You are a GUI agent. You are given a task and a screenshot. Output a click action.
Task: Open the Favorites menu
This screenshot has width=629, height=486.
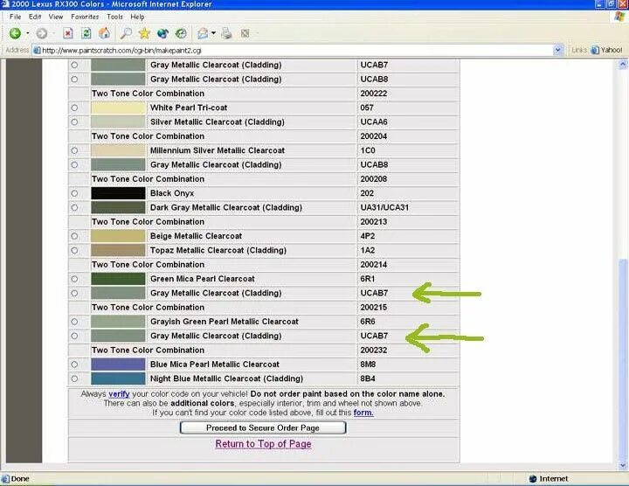click(x=85, y=17)
